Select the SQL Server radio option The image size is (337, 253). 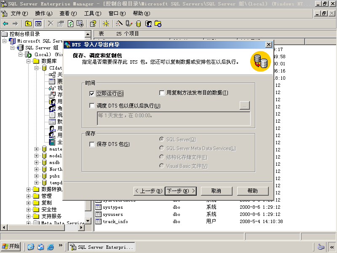coord(162,140)
